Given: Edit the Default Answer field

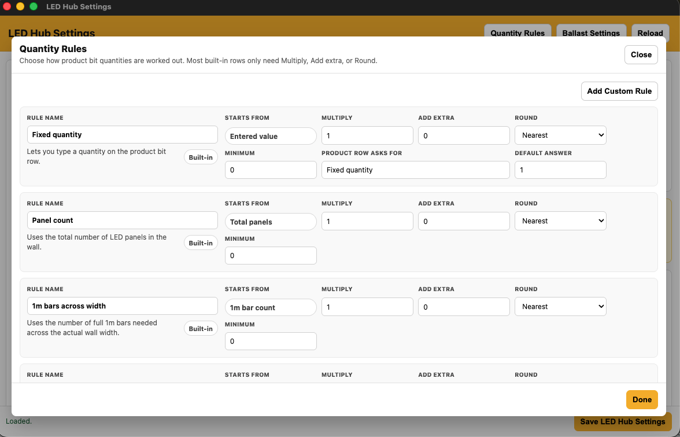Looking at the screenshot, I should point(560,170).
